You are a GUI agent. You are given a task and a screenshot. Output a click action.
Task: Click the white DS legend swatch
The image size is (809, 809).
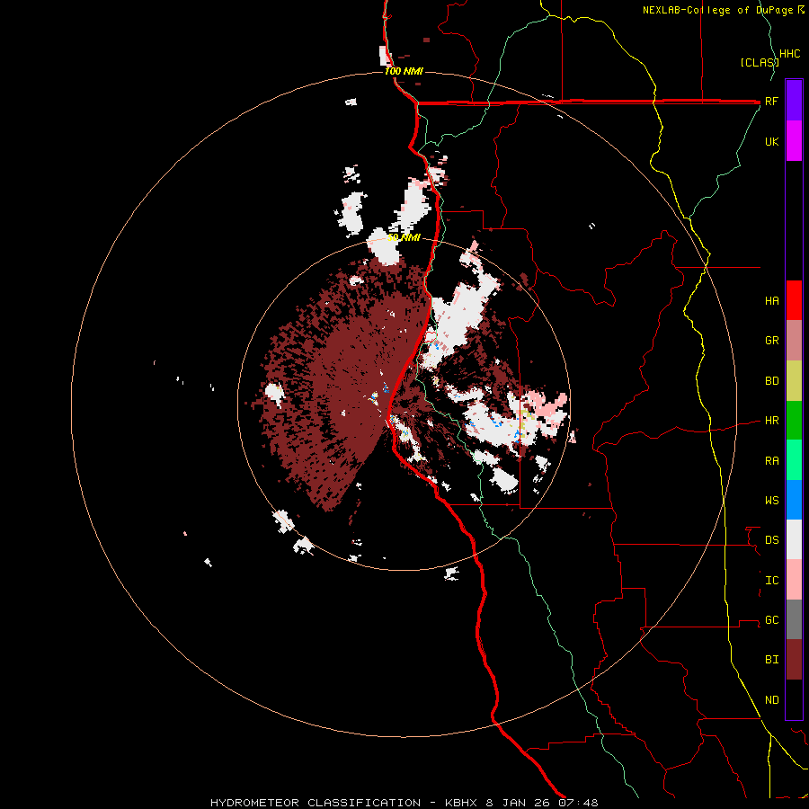click(794, 539)
